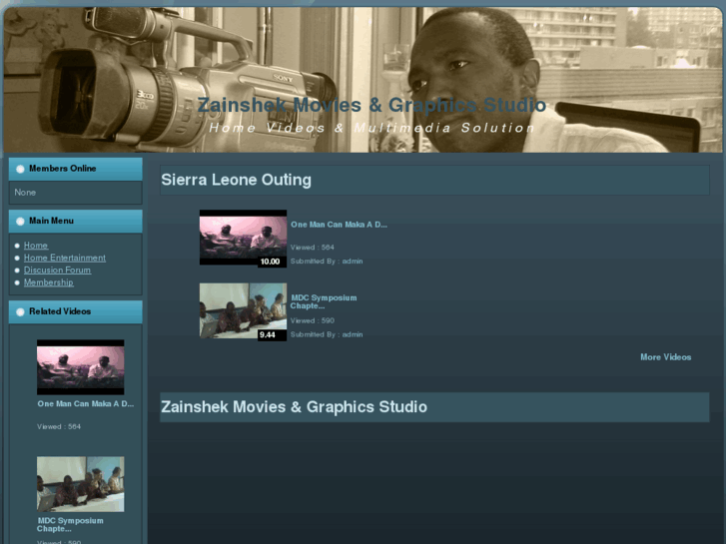Click Viewed : 564 in main video list
The height and width of the screenshot is (544, 726).
(312, 248)
